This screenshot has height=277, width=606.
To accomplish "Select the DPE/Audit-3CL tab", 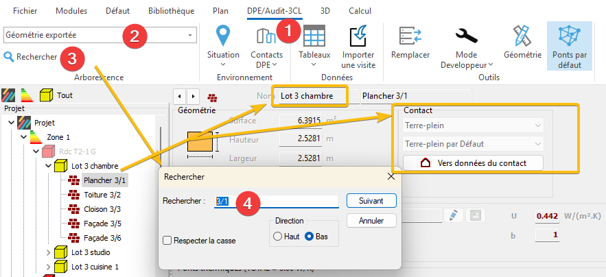I will [275, 11].
